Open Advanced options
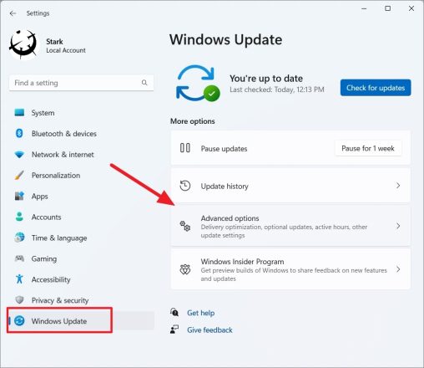This screenshot has height=368, width=424. [x=290, y=226]
